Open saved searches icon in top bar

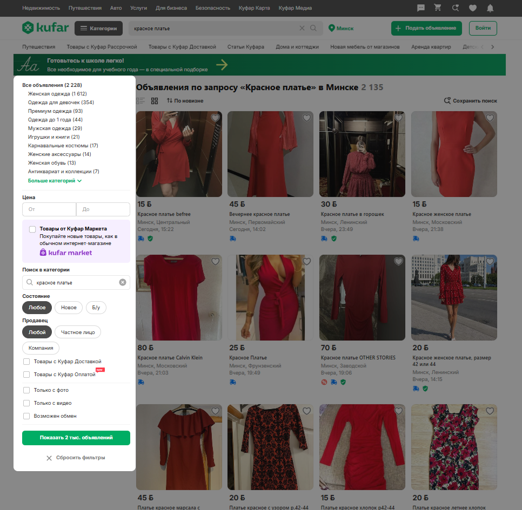(x=456, y=8)
